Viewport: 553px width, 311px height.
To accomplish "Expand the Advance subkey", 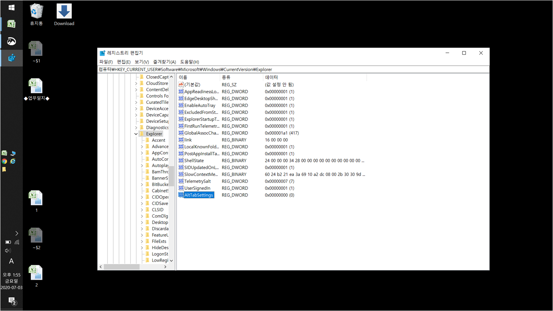I will click(x=142, y=147).
